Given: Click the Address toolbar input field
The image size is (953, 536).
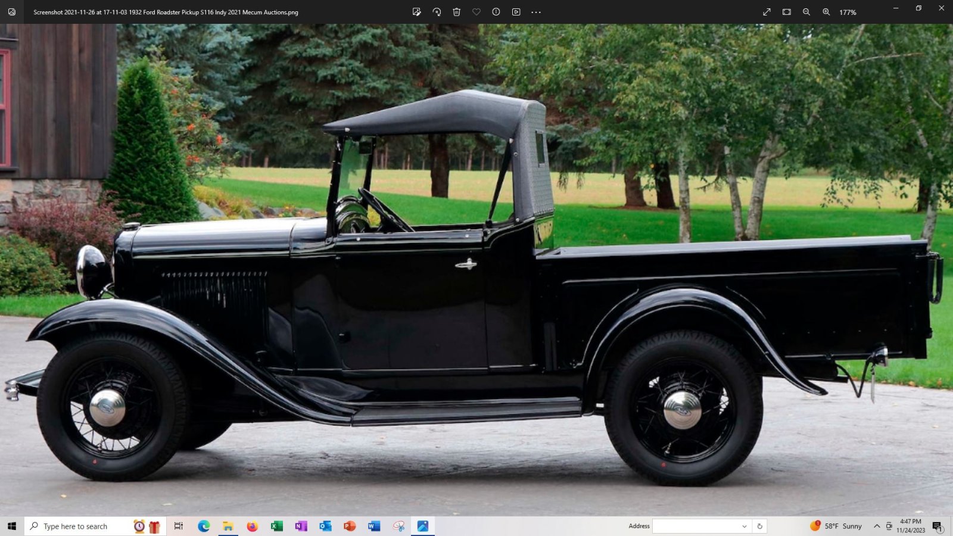Looking at the screenshot, I should (696, 526).
